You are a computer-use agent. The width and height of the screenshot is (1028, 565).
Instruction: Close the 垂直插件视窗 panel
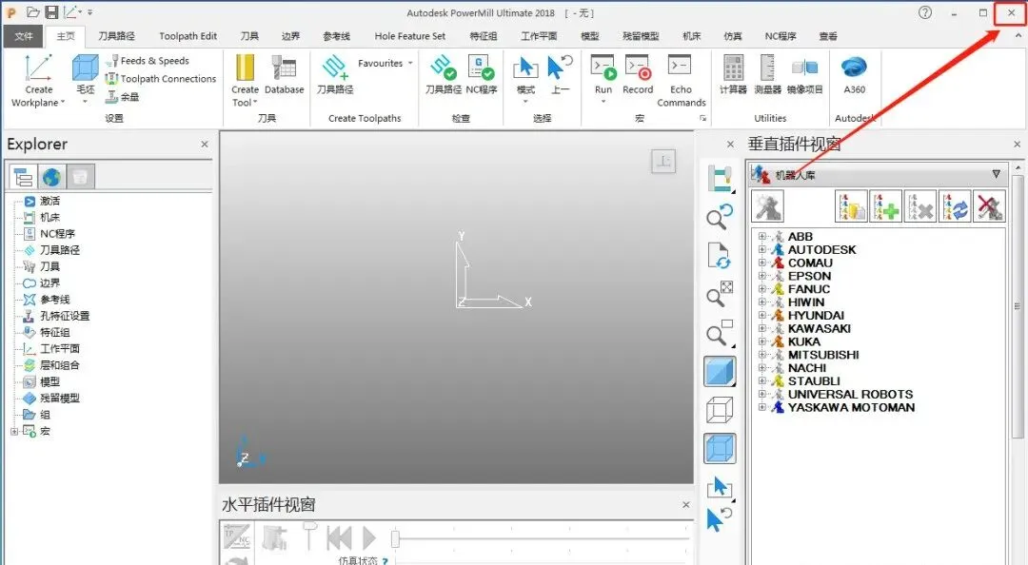tap(1017, 145)
